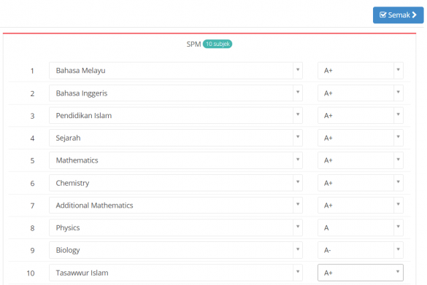Click the 10 subjek badge
The image size is (427, 285).
(218, 44)
